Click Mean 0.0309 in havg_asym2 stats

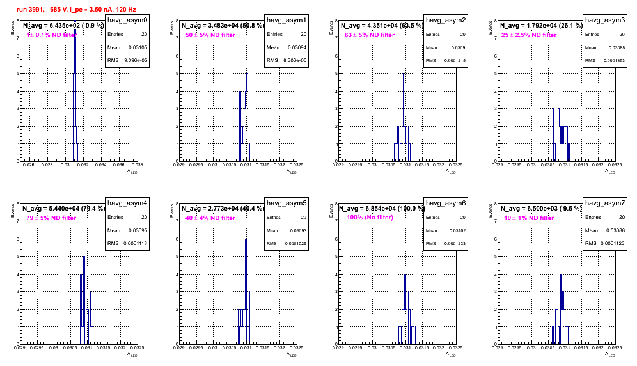pyautogui.click(x=446, y=47)
